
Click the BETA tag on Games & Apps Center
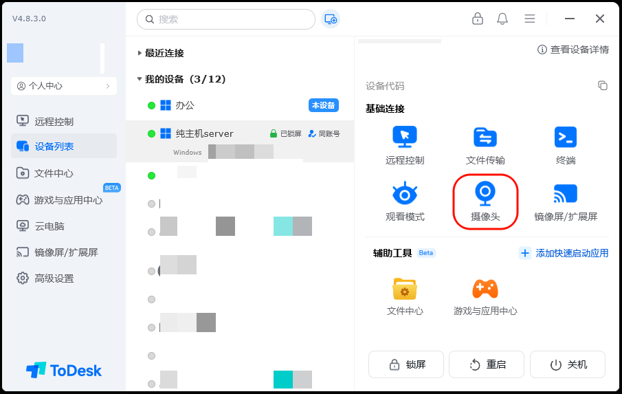pos(112,188)
